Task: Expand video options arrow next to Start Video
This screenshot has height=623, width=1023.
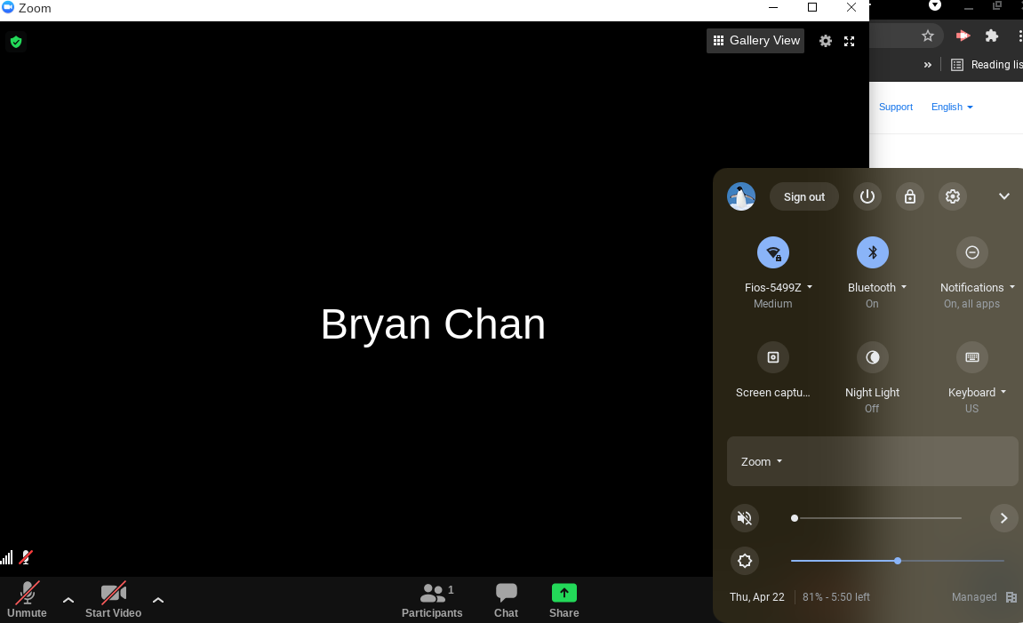Action: (x=158, y=600)
